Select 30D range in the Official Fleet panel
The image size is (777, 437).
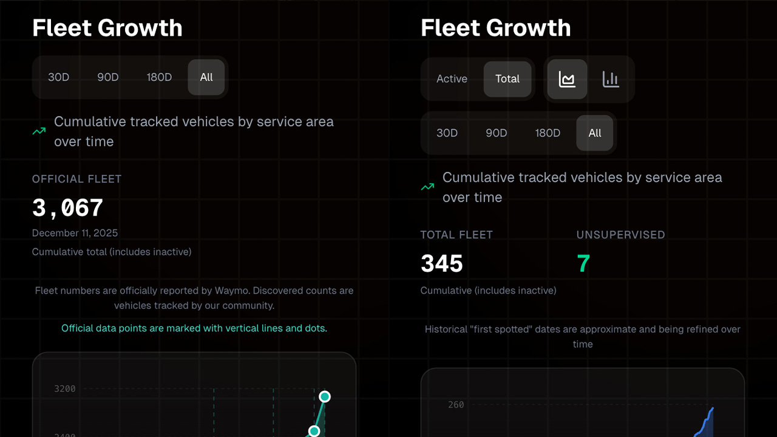tap(59, 77)
